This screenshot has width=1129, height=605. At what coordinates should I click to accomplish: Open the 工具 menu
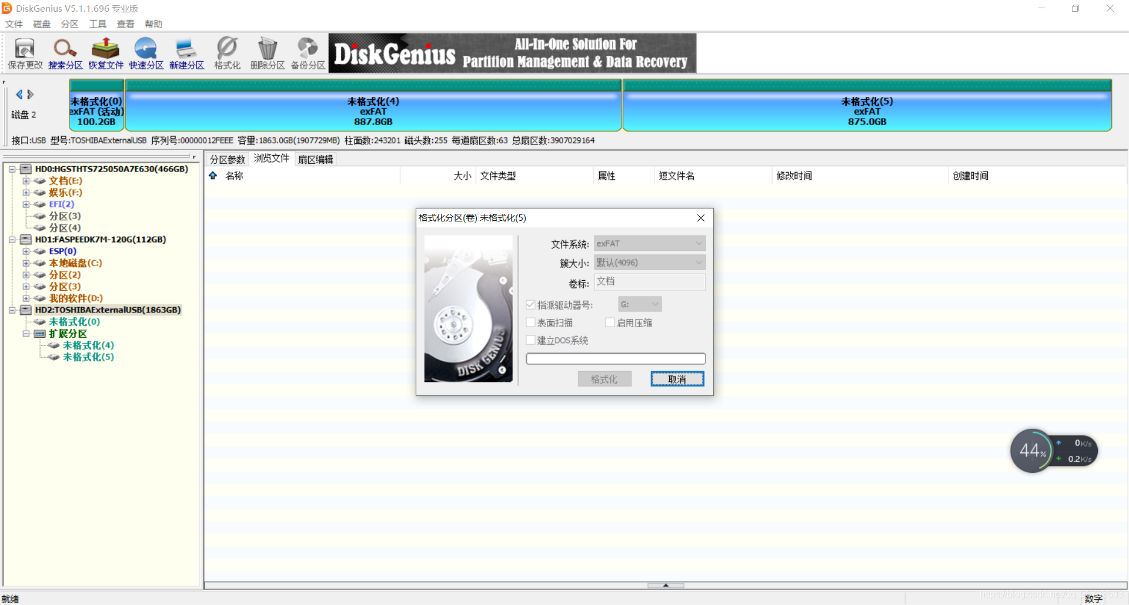pyautogui.click(x=98, y=24)
